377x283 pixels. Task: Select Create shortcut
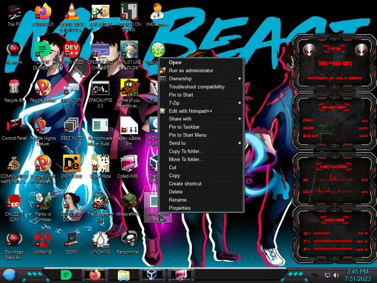pos(201,184)
